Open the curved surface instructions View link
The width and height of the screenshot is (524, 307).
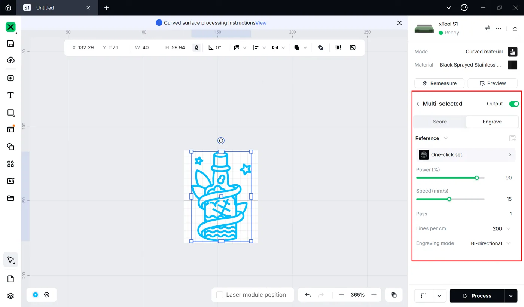coord(261,23)
